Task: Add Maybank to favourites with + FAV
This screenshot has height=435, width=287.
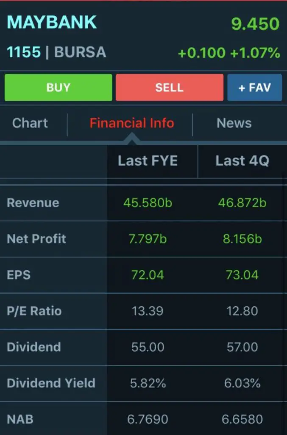Action: (x=255, y=88)
